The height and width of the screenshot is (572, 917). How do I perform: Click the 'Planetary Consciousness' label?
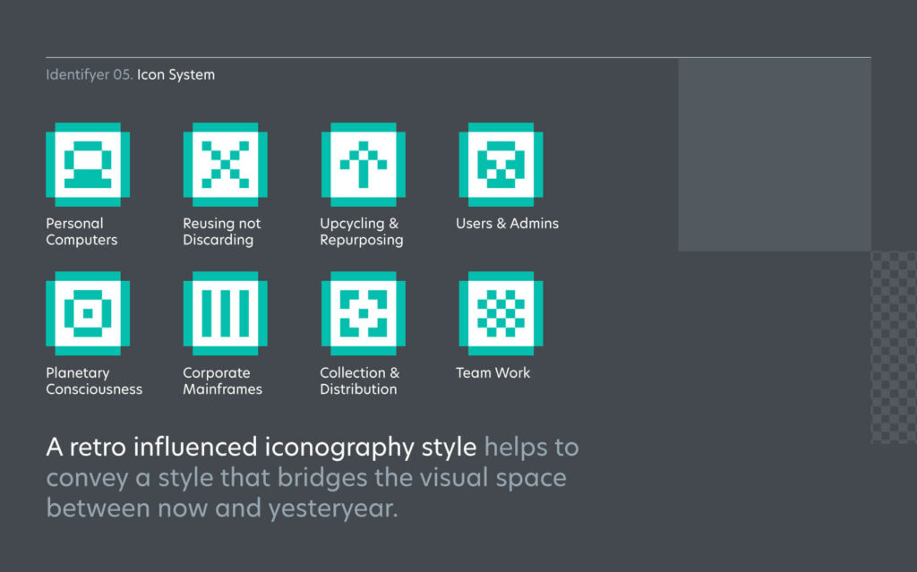[94, 380]
